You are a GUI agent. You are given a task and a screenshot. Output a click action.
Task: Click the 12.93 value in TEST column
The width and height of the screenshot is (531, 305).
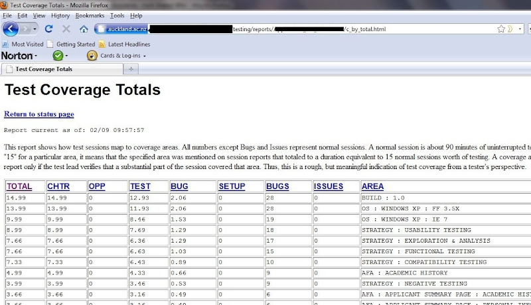[139, 198]
